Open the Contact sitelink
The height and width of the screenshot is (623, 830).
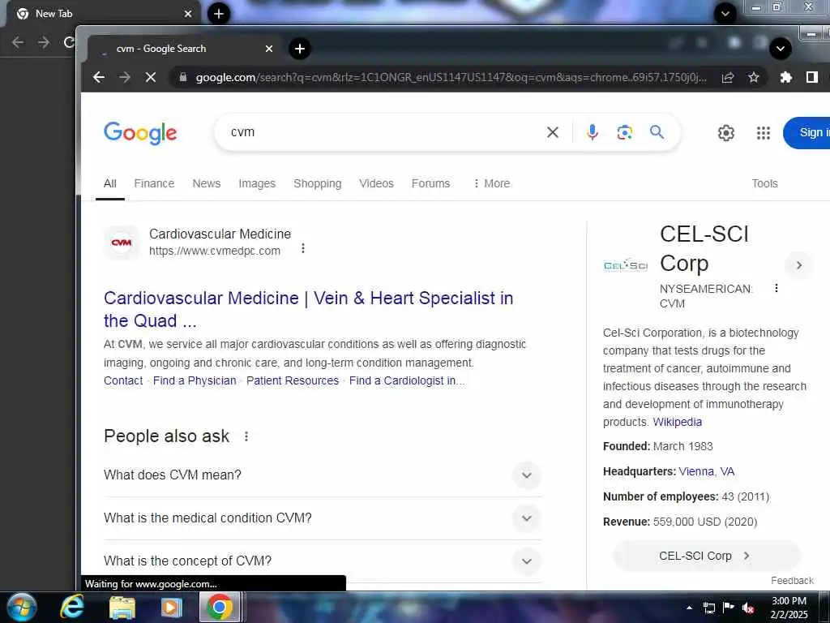pos(123,380)
